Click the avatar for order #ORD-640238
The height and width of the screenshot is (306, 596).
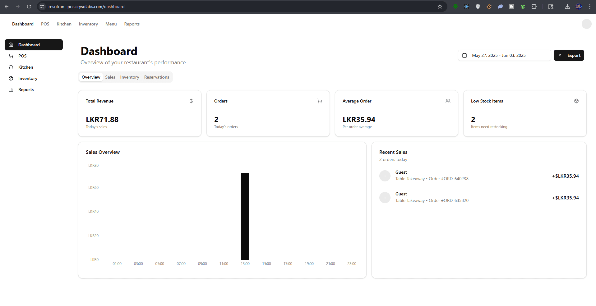tap(385, 176)
